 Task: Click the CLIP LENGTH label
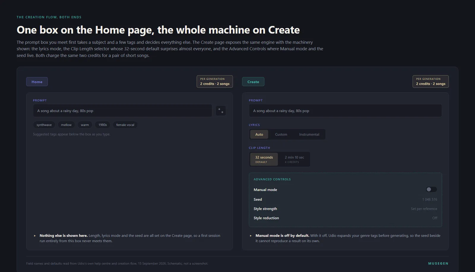click(259, 148)
